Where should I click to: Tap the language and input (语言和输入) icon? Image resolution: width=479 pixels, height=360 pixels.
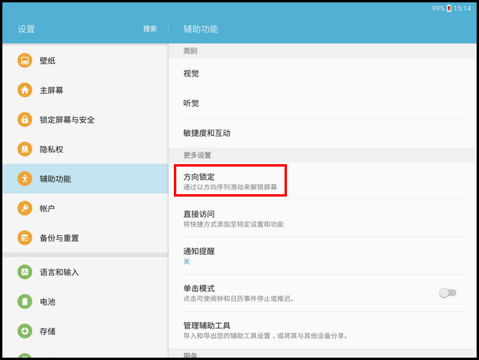click(25, 272)
